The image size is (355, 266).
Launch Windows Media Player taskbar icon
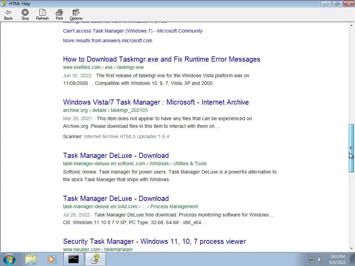pyautogui.click(x=51, y=259)
